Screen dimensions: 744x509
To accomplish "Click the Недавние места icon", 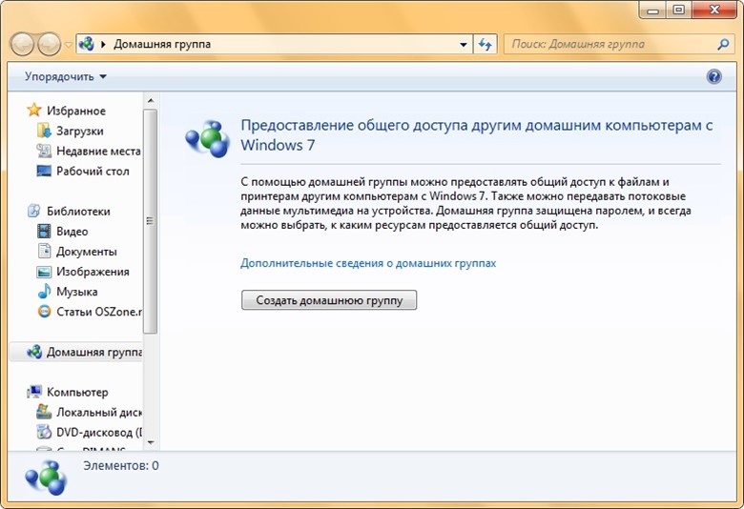I will pyautogui.click(x=44, y=151).
